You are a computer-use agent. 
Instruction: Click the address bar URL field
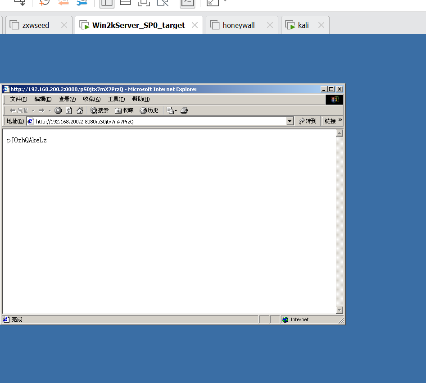click(x=160, y=122)
